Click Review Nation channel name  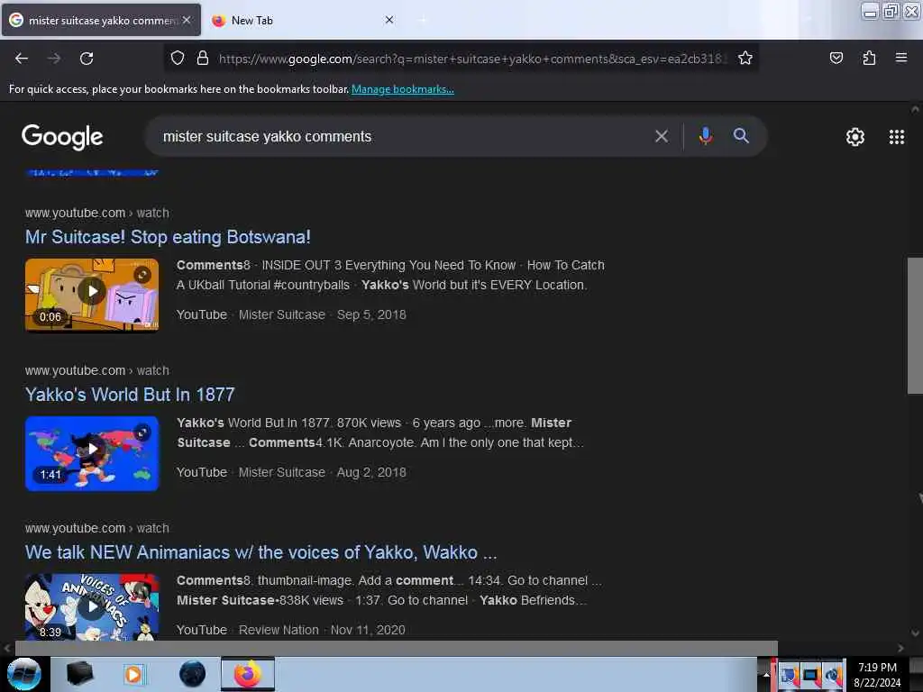coord(279,630)
